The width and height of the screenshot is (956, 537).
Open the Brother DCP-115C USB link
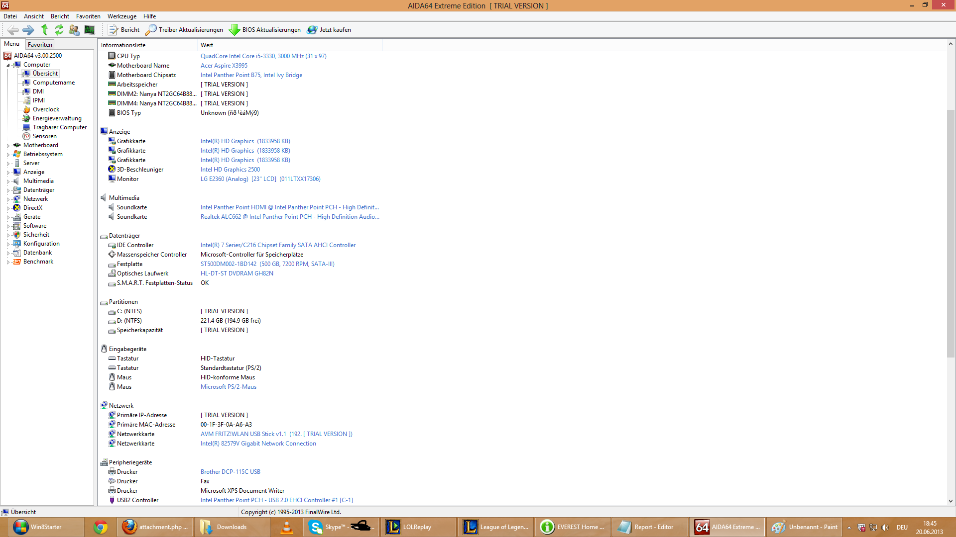[231, 472]
